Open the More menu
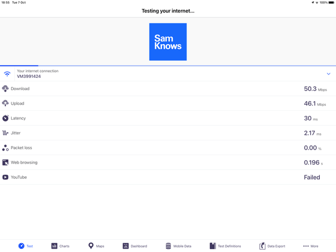The image size is (336, 252). [x=310, y=246]
